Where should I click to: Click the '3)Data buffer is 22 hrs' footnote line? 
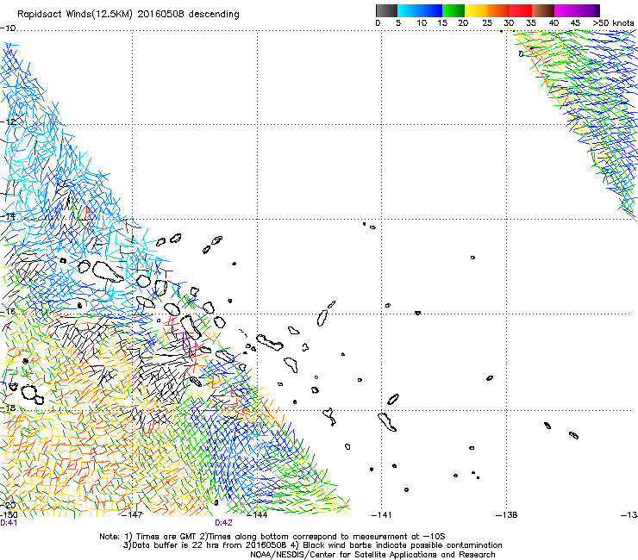(312, 545)
